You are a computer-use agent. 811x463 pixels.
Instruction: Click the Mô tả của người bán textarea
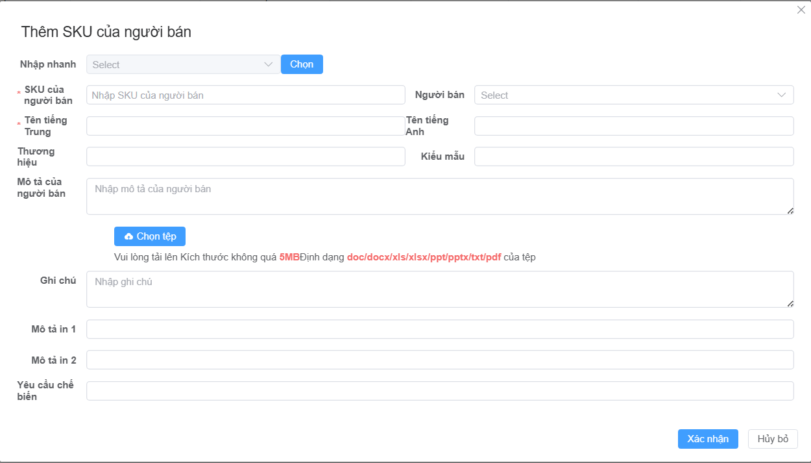point(439,196)
